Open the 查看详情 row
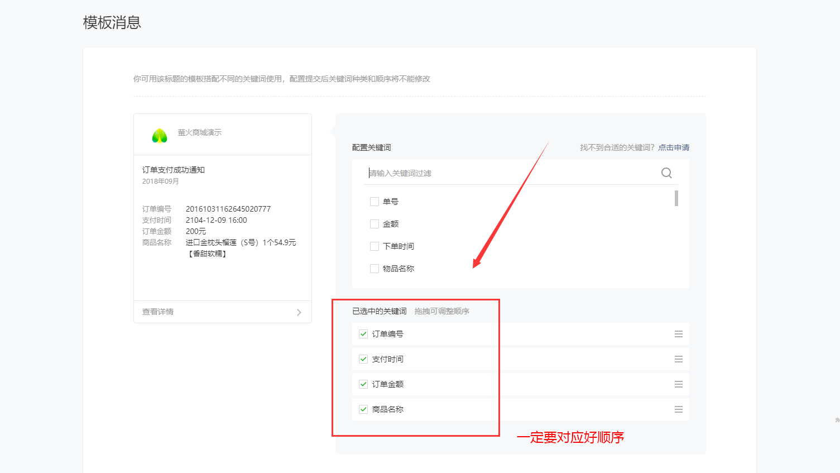This screenshot has width=840, height=473. 223,312
